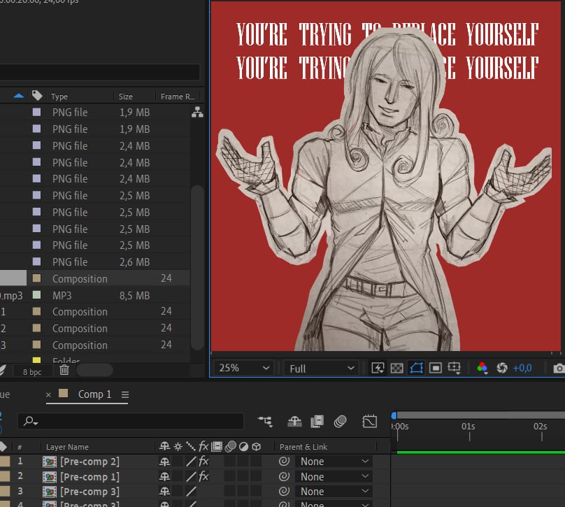Open the Full resolution dropdown
The height and width of the screenshot is (507, 565).
[x=321, y=369]
